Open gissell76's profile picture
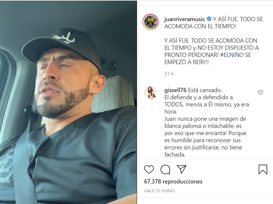The height and width of the screenshot is (204, 273). pos(150,93)
